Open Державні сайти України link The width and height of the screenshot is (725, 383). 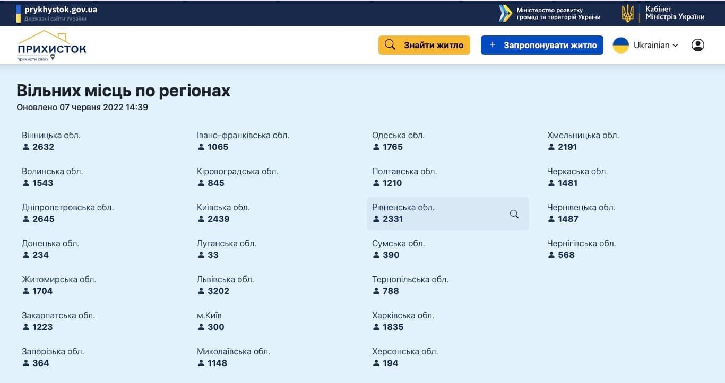tap(55, 19)
